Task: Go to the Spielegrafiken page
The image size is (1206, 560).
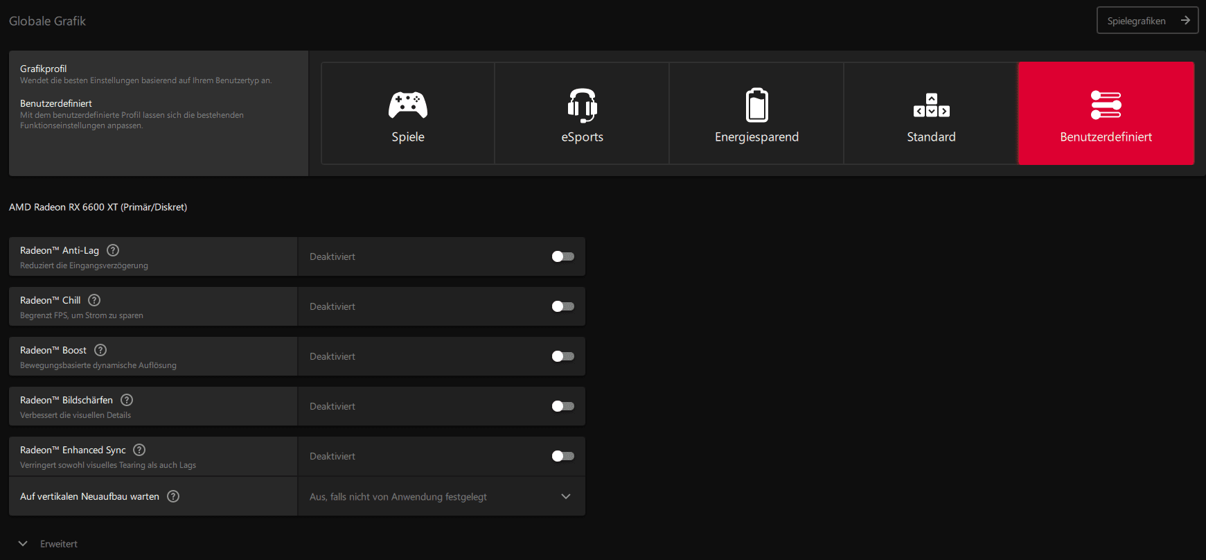Action: tap(1148, 21)
